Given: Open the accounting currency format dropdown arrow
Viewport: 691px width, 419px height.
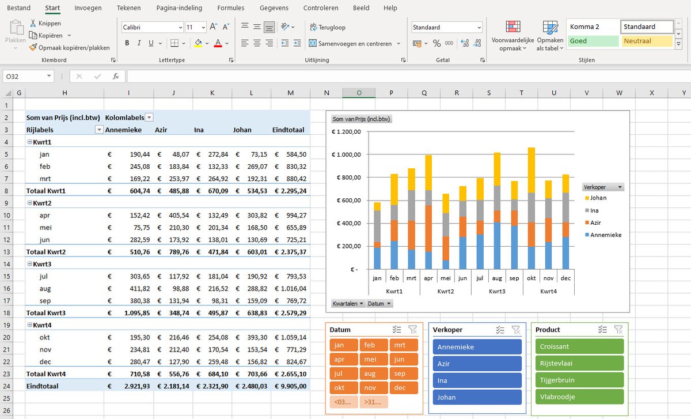Looking at the screenshot, I should pos(427,43).
